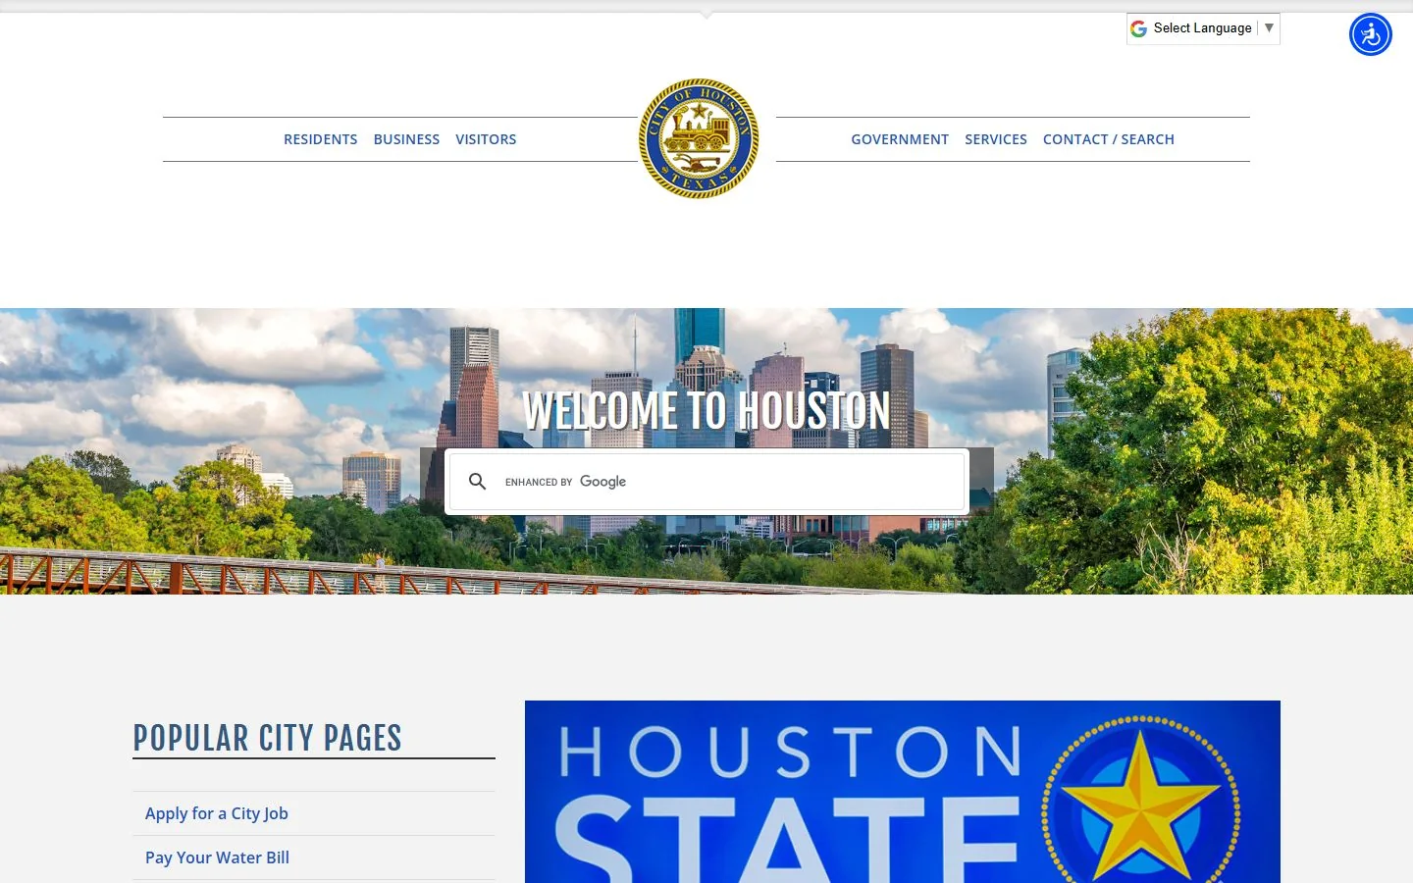Open the Residents menu

click(x=321, y=139)
